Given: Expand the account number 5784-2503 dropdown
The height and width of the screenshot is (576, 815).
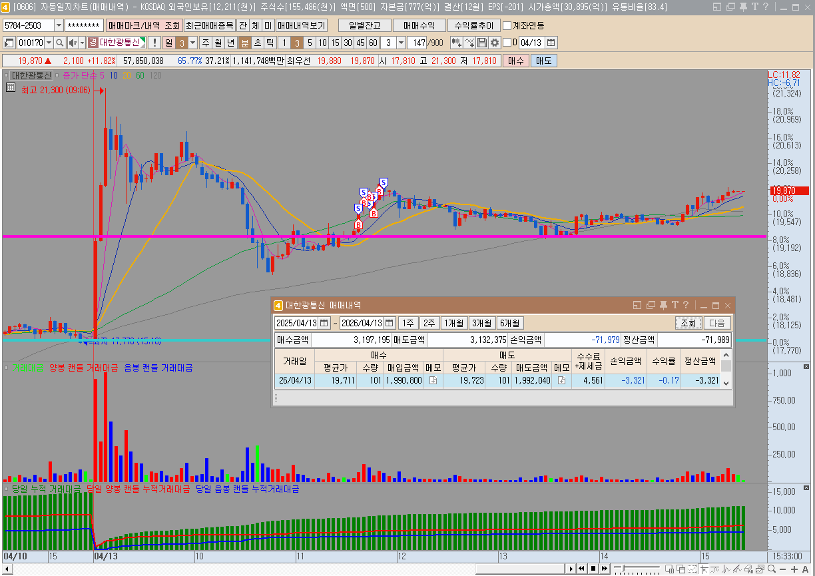Looking at the screenshot, I should point(59,25).
